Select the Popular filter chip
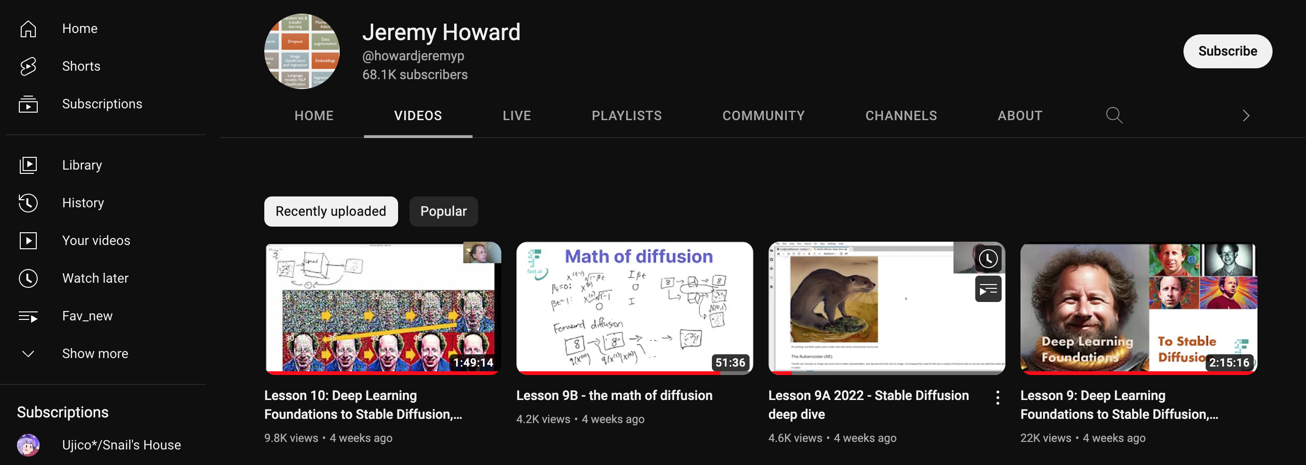 pos(444,212)
